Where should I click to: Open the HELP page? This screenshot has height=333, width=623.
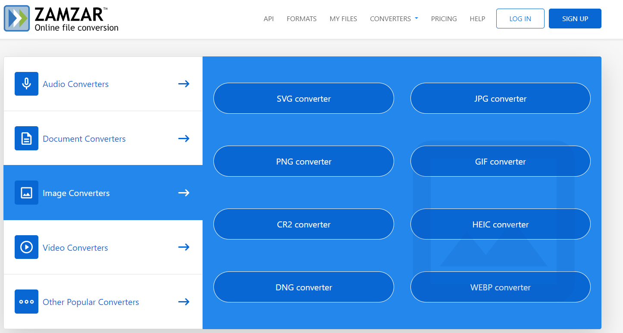point(477,19)
